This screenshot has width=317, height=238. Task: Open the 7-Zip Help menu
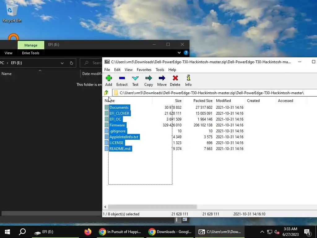(172, 70)
